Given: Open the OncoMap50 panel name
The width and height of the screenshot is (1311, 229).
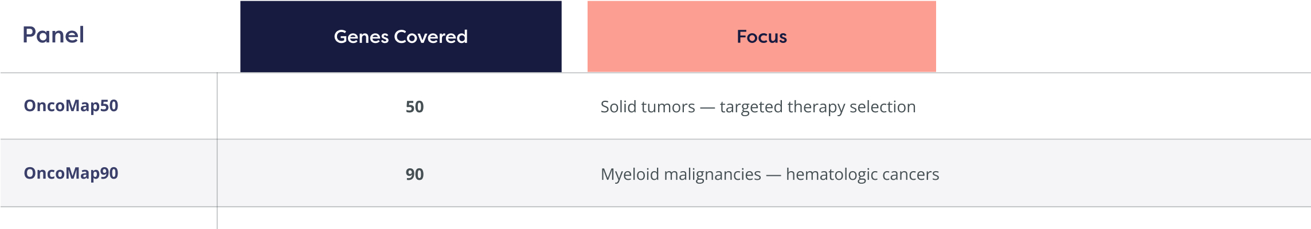Looking at the screenshot, I should 71,106.
